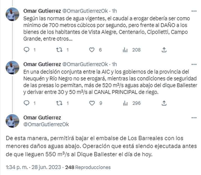Like the tweet with 9 likes
Image resolution: width=201 pixels, height=175 pixels.
[x=92, y=103]
